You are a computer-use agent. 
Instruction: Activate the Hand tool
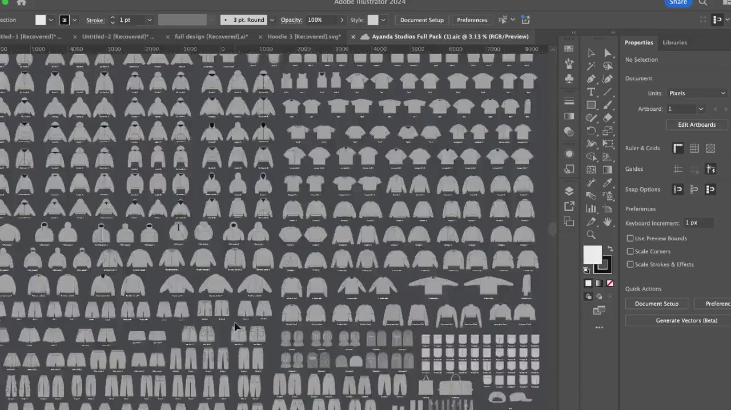(x=608, y=222)
